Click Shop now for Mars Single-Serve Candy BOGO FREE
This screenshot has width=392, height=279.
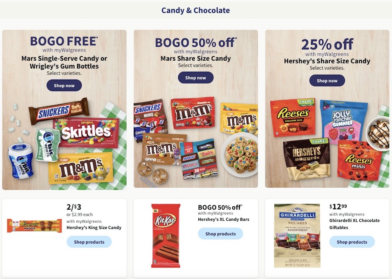(64, 85)
